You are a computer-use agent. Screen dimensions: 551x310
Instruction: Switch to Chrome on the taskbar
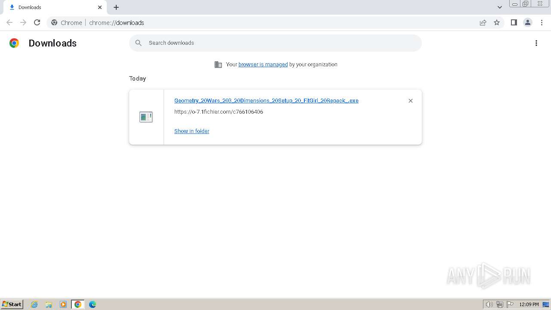tap(78, 304)
